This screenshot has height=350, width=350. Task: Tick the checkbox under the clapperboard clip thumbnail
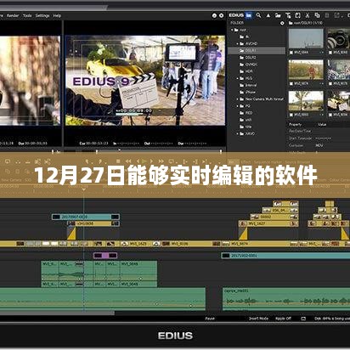click(330, 115)
